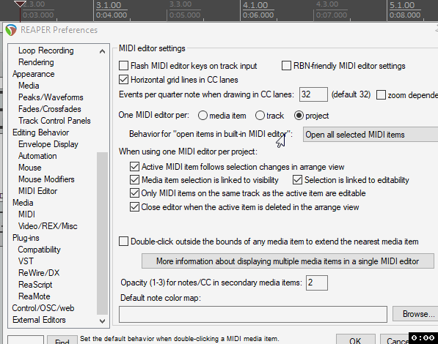Open More information about displaying multiple media items
Screen dimensions: 438x344
[x=288, y=261]
